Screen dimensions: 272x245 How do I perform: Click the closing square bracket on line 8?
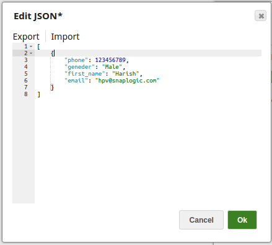coord(39,94)
